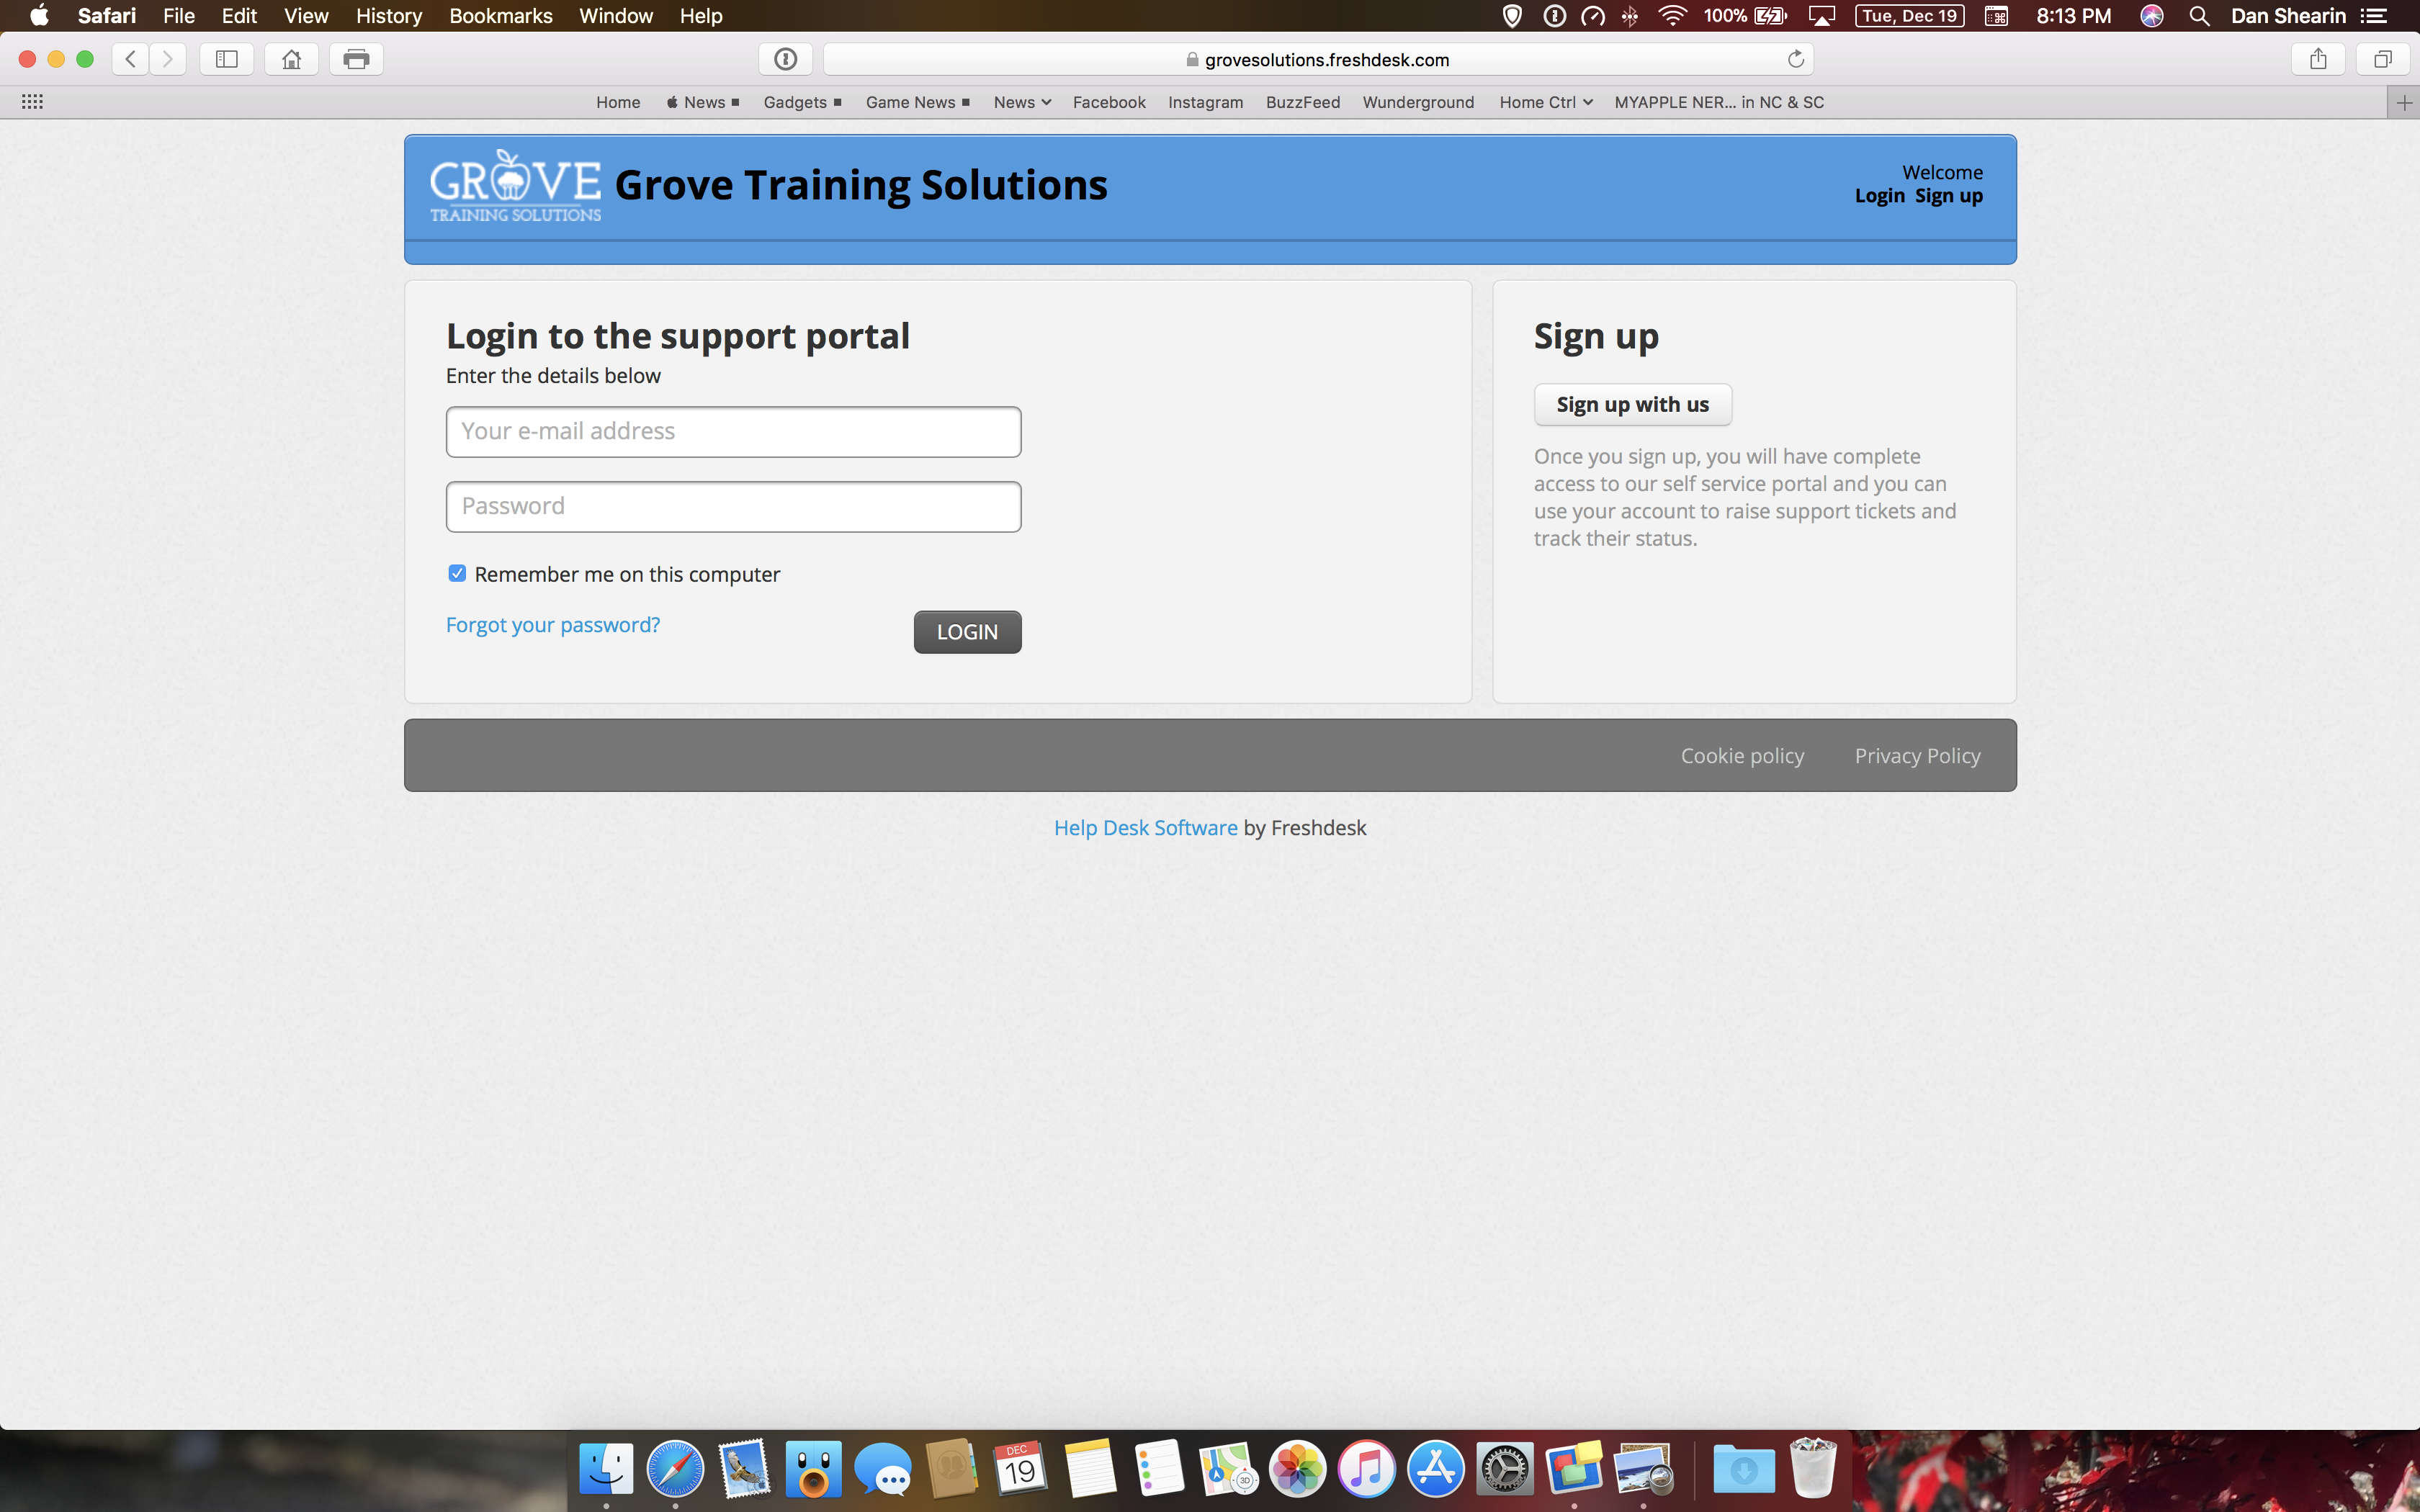2420x1512 pixels.
Task: Open Spotlight search in the menu bar
Action: (2199, 16)
